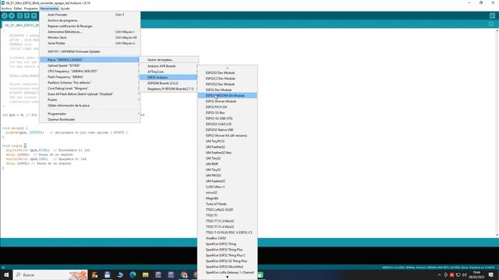Choose Archivo de programa entry
The height and width of the screenshot is (280, 499).
(x=90, y=20)
